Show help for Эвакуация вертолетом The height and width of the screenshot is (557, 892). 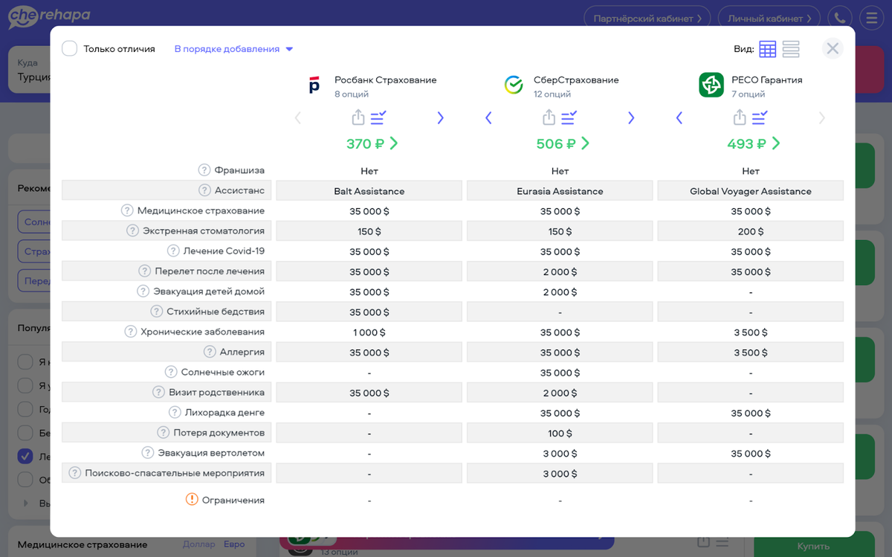point(148,452)
